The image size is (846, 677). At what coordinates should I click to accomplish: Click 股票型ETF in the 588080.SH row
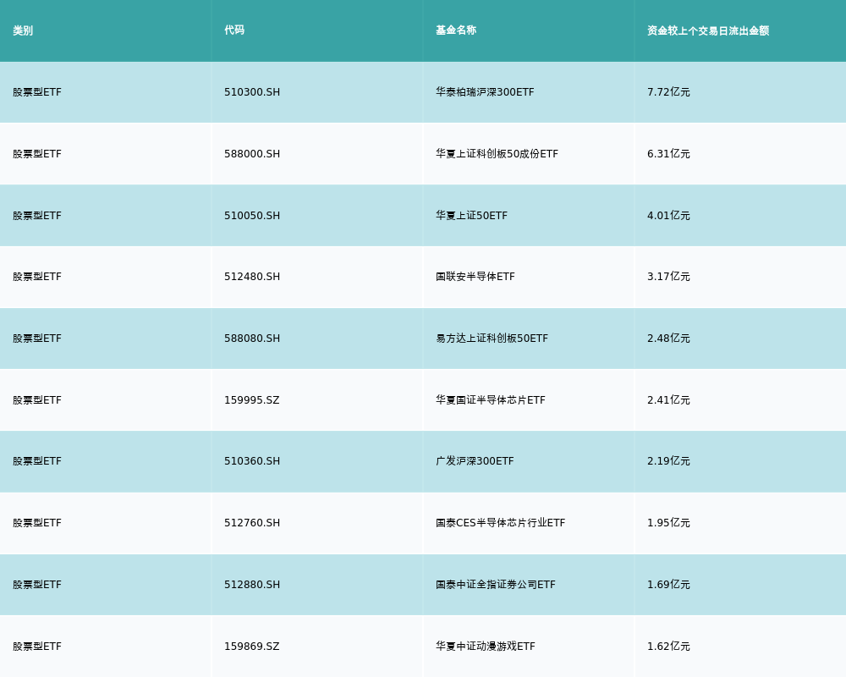pos(37,338)
